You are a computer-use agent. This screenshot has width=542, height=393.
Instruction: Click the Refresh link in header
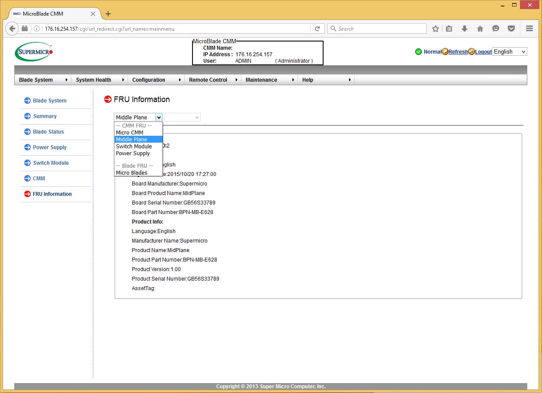[x=458, y=52]
